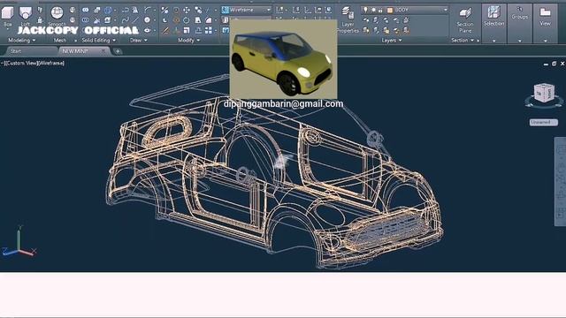Open the Groups panel
Viewport: 566px width, 318px height.
[519, 24]
